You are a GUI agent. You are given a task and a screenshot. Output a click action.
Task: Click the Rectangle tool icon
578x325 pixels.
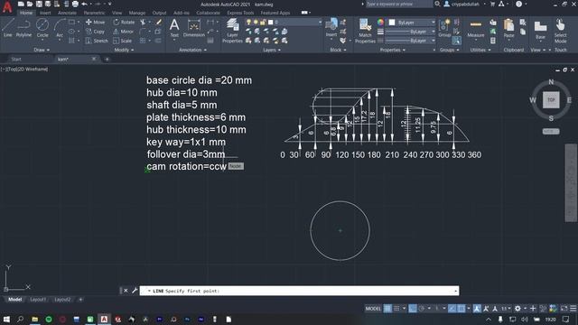pos(71,22)
